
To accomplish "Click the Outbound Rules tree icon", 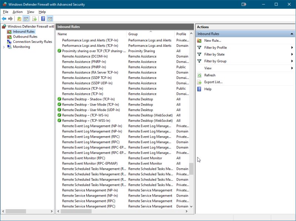I will coord(9,37).
